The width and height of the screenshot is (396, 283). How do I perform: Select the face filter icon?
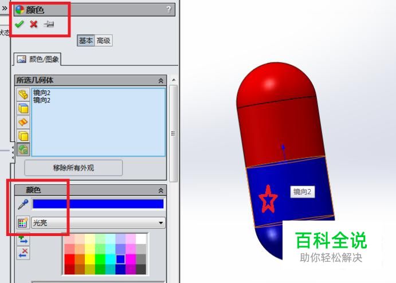(23, 108)
